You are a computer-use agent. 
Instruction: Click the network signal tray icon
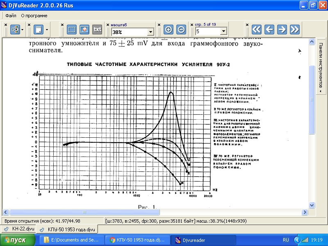(x=305, y=240)
